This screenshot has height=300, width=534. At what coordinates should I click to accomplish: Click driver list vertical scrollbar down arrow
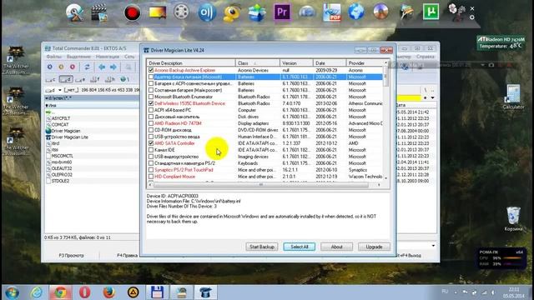tap(385, 177)
